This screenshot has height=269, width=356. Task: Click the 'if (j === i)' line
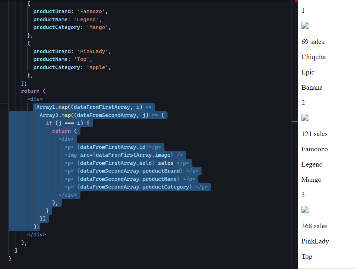coord(68,123)
